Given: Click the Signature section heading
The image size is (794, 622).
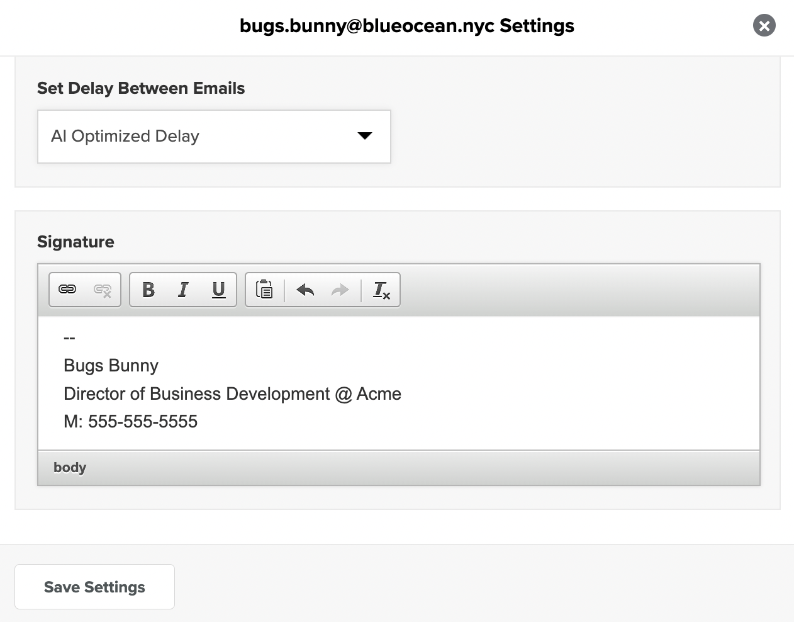Looking at the screenshot, I should (75, 242).
